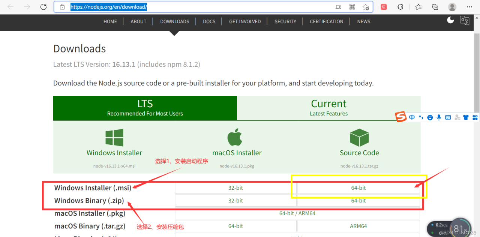Screen dimensions: 480x237
Task: Download ARM64 macOS Binary (.tar.gz)
Action: (x=358, y=226)
